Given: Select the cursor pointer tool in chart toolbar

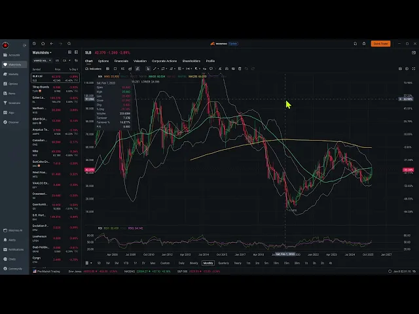Looking at the screenshot, I should click(148, 69).
